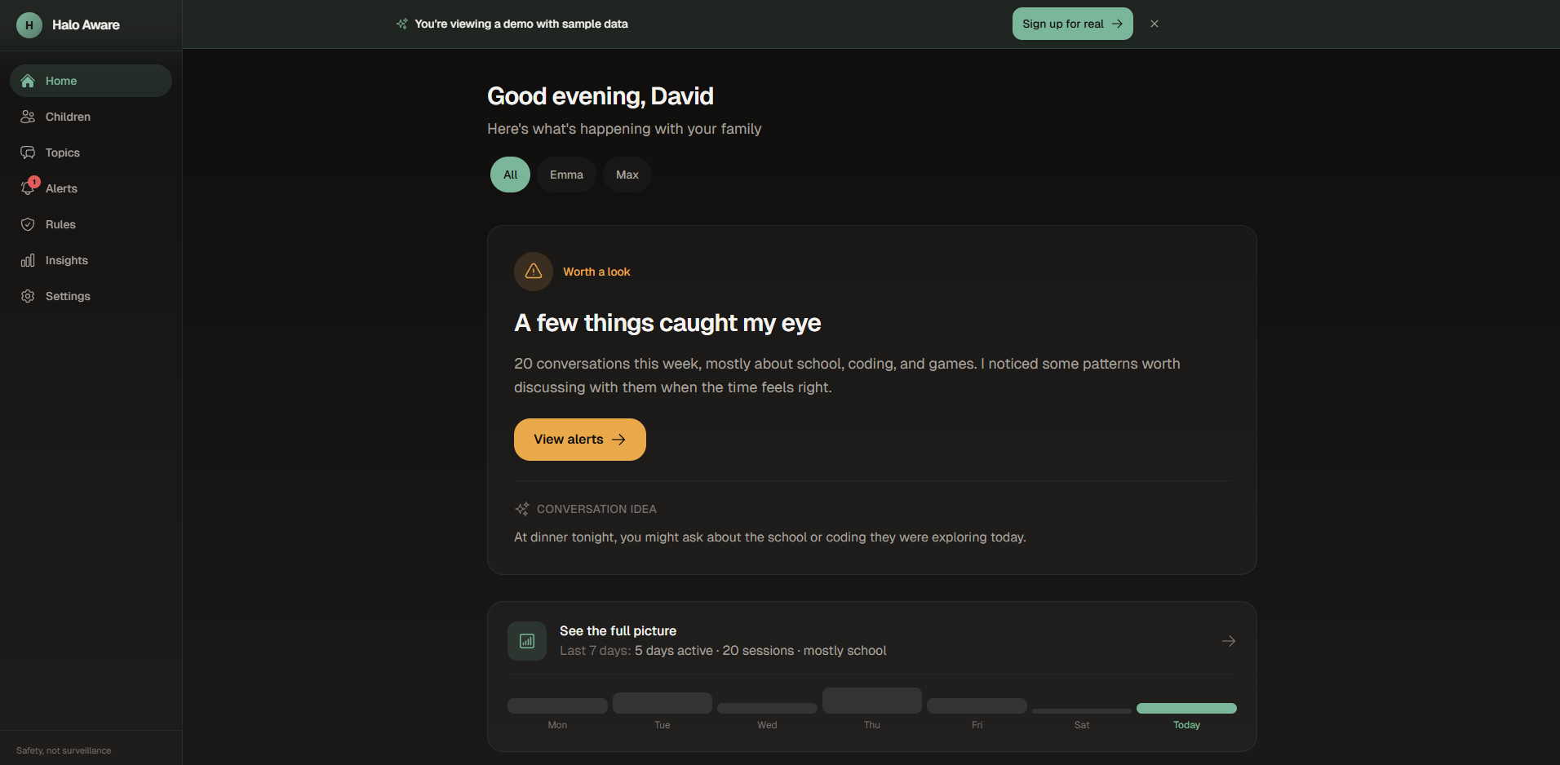The width and height of the screenshot is (1560, 765).
Task: Click the Halo Aware logo avatar
Action: click(29, 24)
